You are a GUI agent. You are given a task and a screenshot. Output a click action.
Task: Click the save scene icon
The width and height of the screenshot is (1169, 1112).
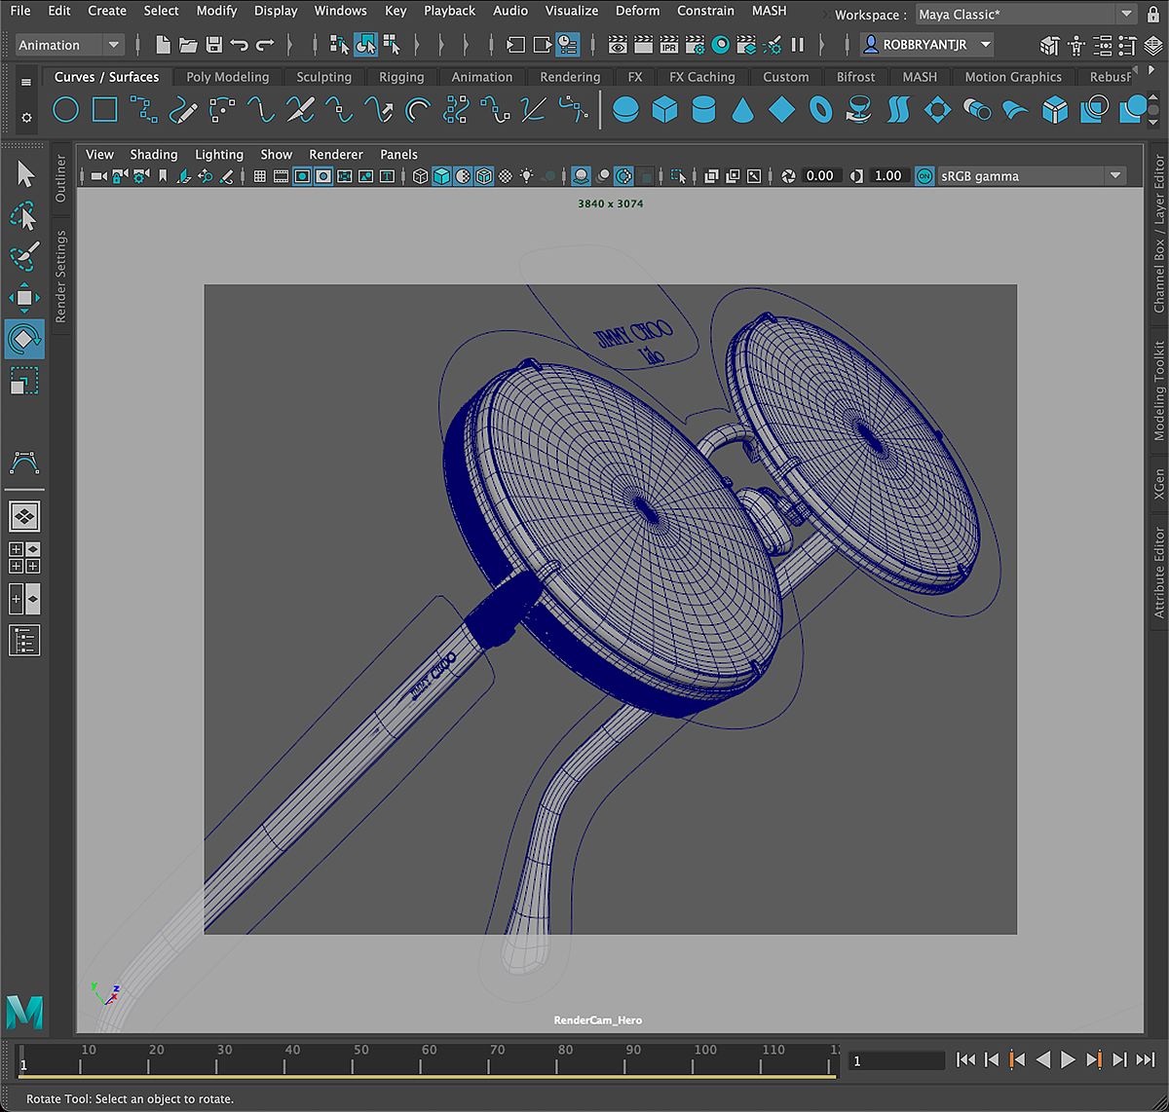(214, 45)
